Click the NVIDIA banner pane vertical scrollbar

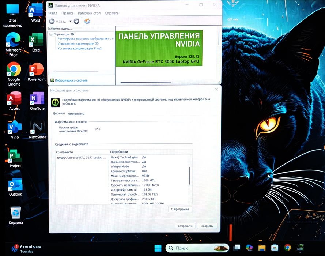click(x=219, y=38)
